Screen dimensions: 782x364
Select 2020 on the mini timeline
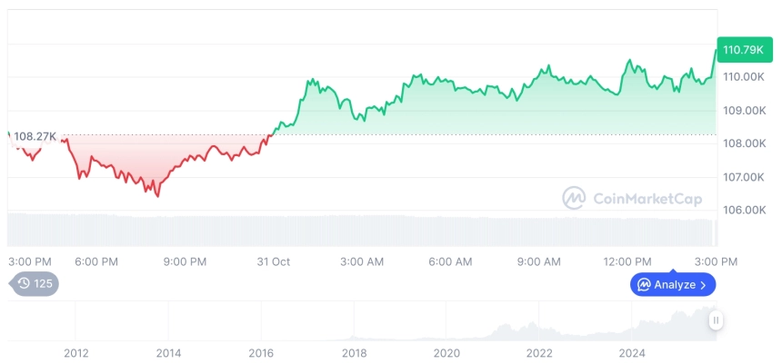(446, 353)
